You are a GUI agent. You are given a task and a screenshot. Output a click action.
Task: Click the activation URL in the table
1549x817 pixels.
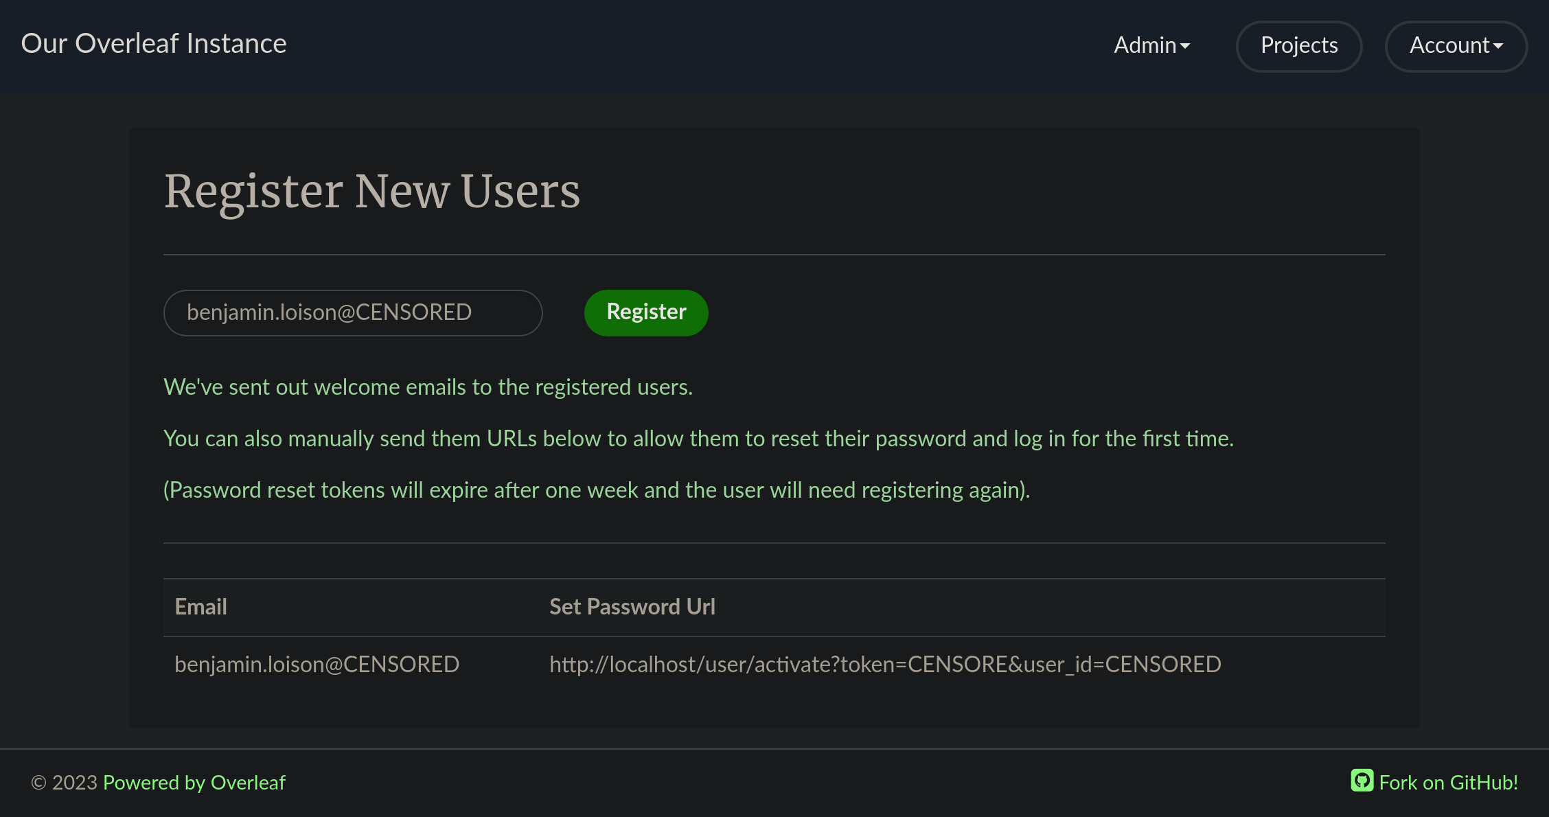point(885,665)
